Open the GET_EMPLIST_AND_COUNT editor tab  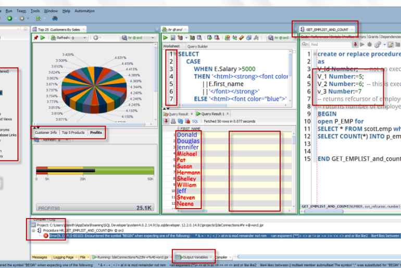tap(327, 29)
